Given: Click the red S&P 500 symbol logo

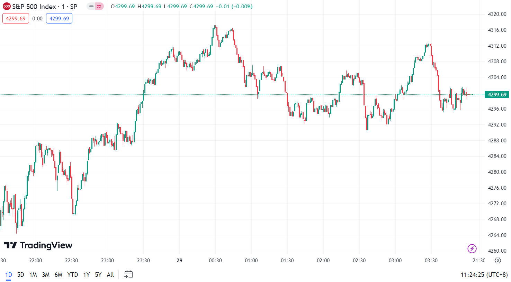Looking at the screenshot, I should pyautogui.click(x=7, y=7).
